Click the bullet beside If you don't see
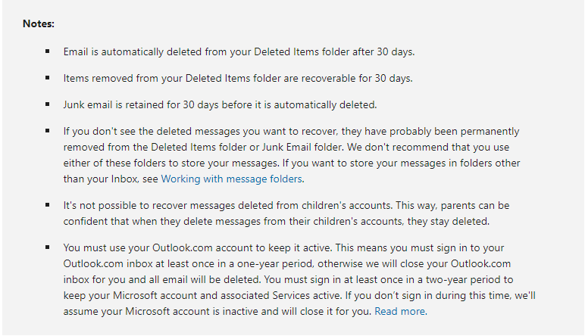585x336 pixels. pyautogui.click(x=48, y=130)
